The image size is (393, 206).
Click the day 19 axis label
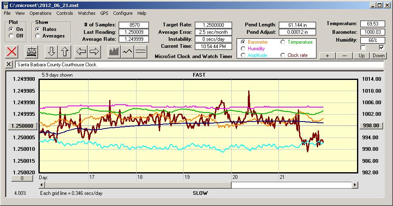[x=187, y=177]
